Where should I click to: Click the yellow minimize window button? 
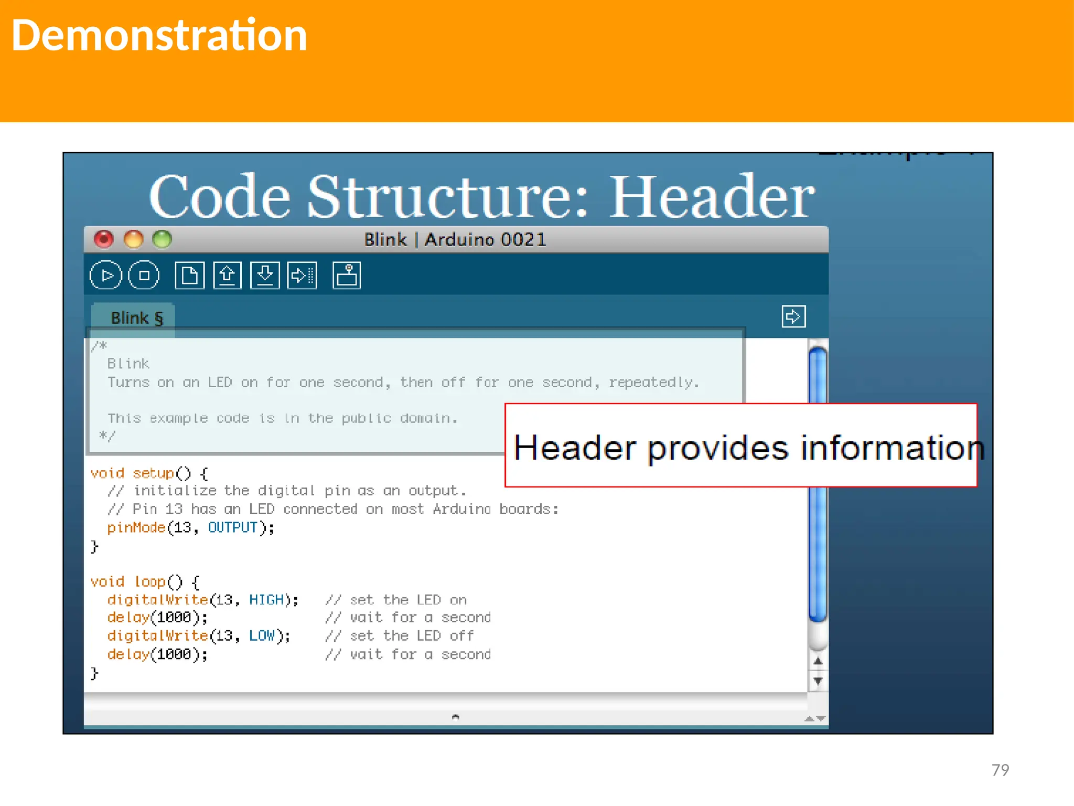point(133,239)
